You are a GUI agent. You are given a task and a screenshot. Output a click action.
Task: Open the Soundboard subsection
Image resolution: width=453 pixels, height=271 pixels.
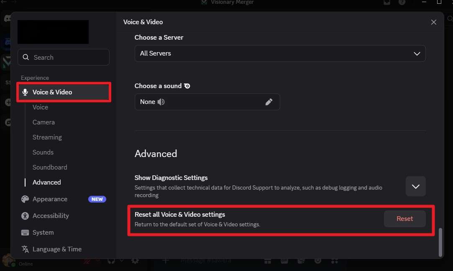(x=50, y=167)
